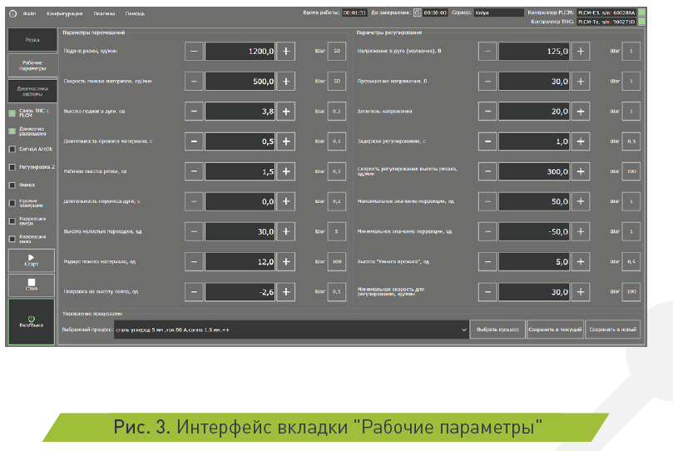Image resolution: width=673 pixels, height=451 pixels.
Task: Increase Радиус поиска материала with plus
Action: (x=286, y=261)
